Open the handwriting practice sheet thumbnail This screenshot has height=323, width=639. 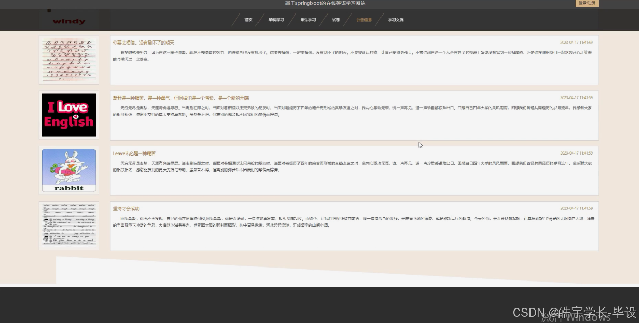(69, 226)
